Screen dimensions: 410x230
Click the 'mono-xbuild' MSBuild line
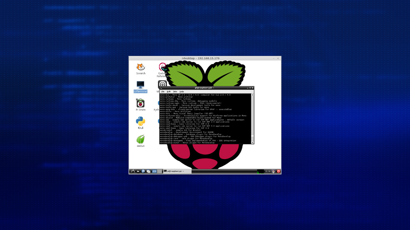coord(190,118)
